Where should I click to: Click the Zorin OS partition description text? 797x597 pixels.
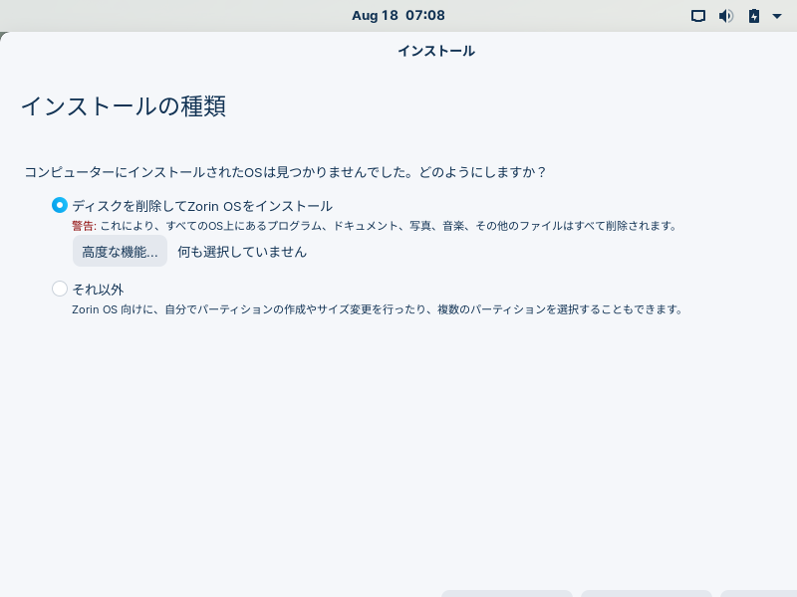click(x=377, y=309)
